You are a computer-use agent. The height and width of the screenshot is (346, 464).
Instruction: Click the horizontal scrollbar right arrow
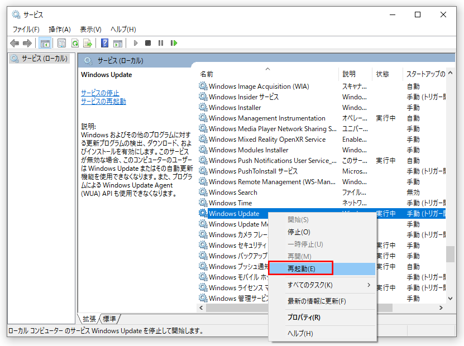coord(441,308)
